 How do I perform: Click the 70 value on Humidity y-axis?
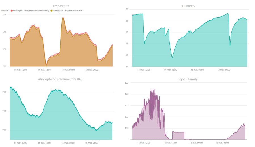pos(127,10)
